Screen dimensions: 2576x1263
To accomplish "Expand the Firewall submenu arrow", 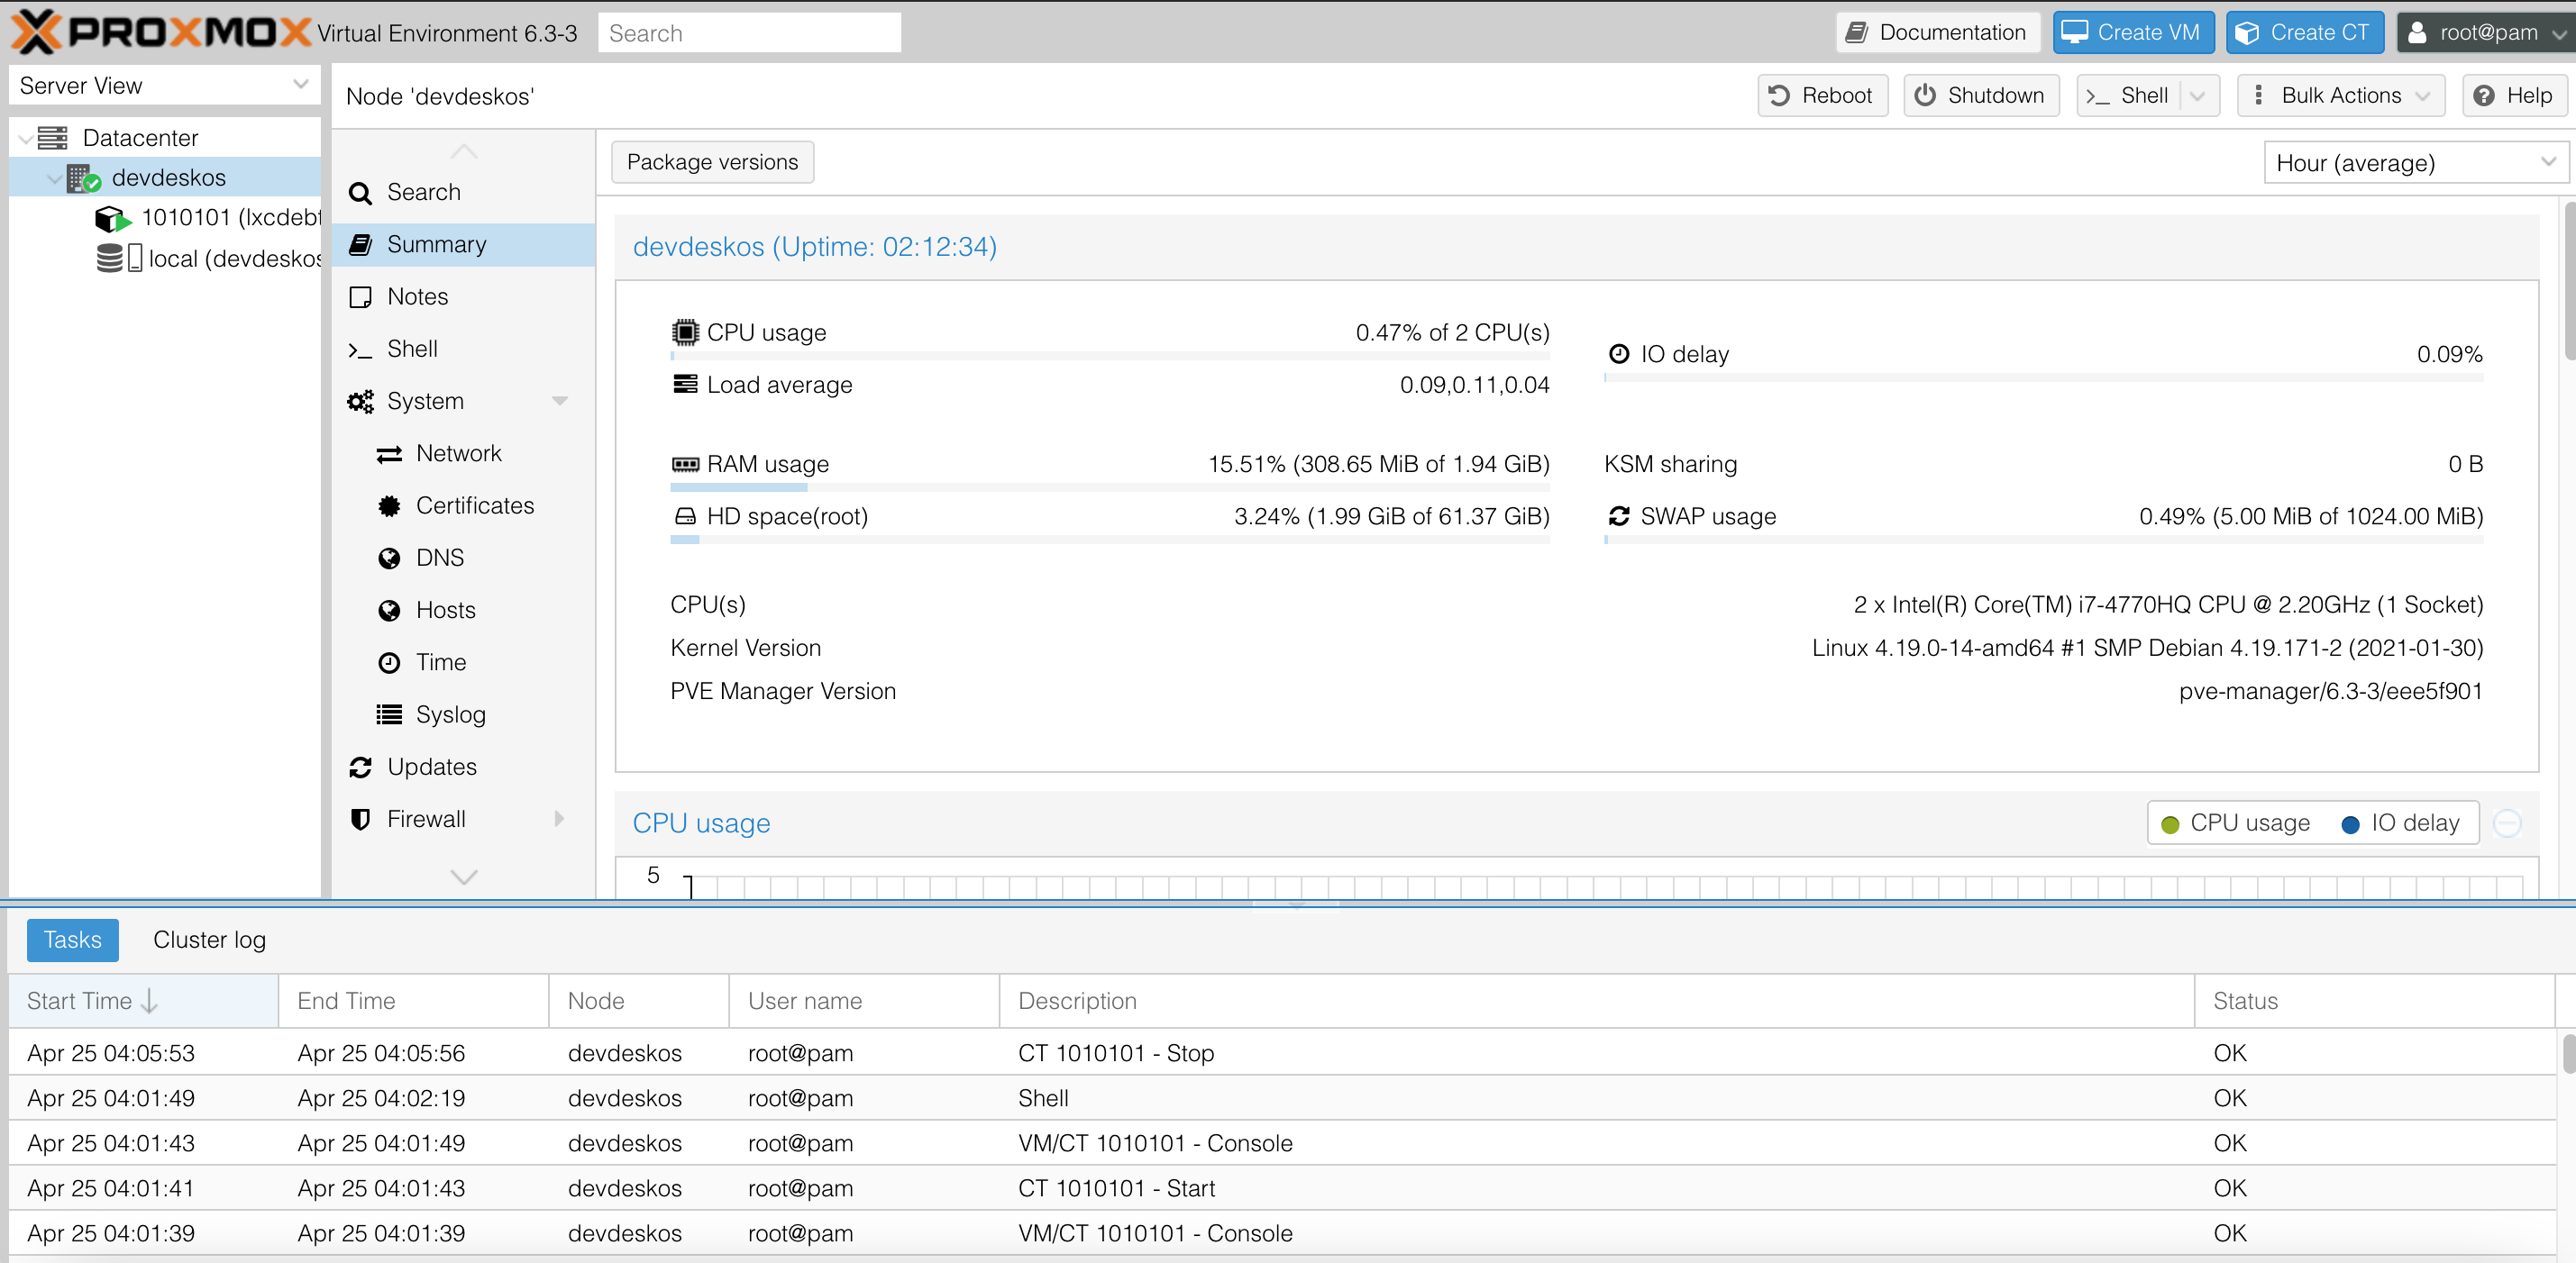I will [x=560, y=820].
